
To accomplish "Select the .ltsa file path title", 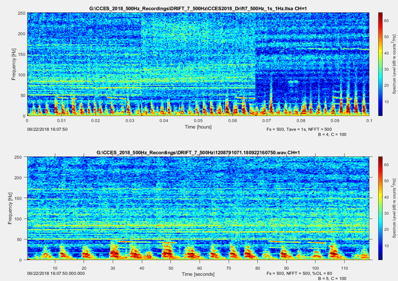I will coord(198,9).
